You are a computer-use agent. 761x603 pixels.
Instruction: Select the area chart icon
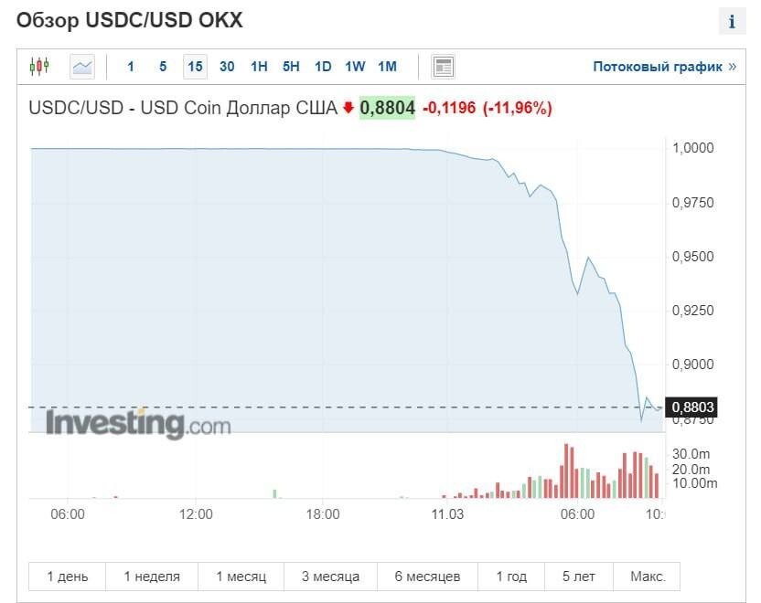point(82,66)
